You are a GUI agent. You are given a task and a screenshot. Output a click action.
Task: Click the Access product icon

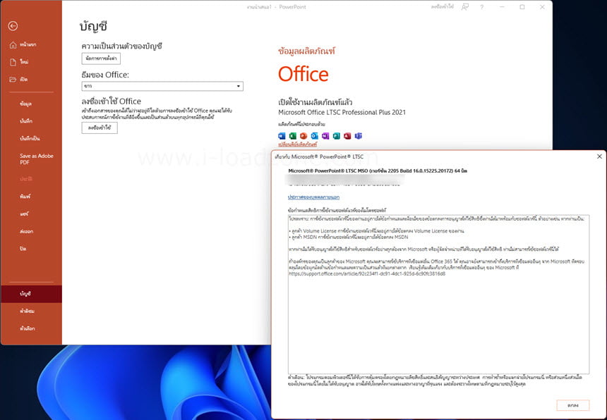[347, 135]
